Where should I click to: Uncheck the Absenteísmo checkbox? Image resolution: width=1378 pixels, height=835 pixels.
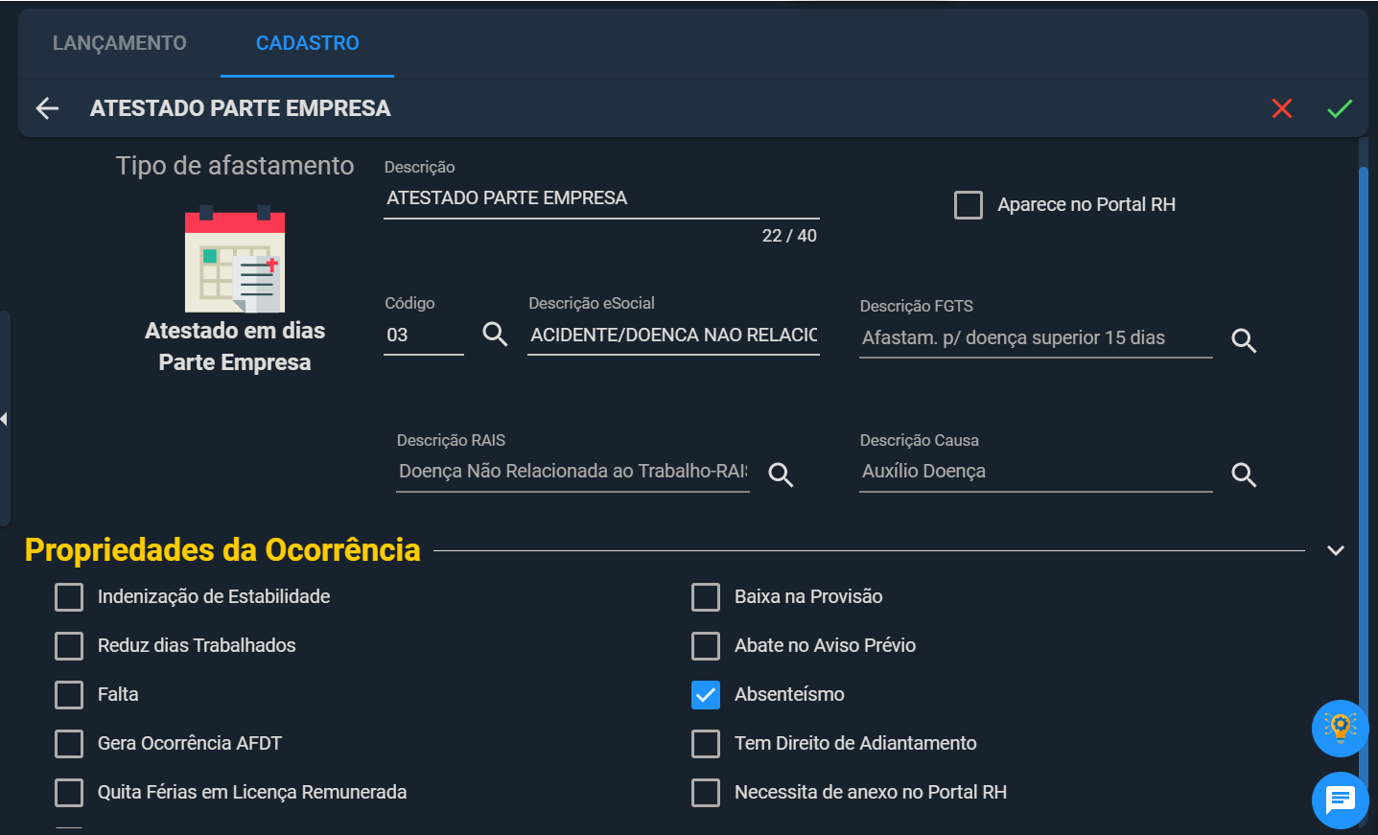pos(706,694)
